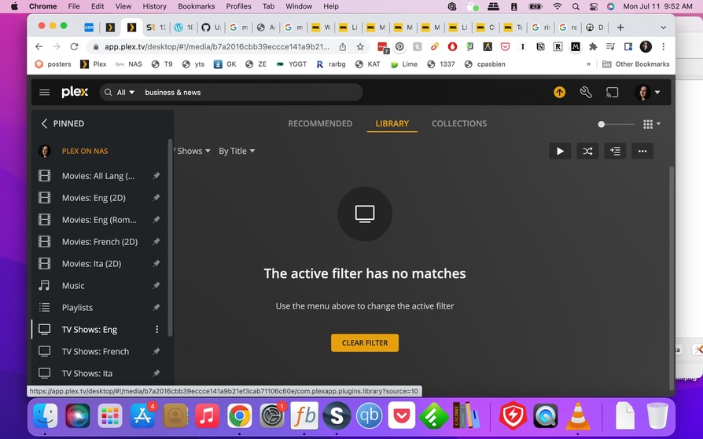This screenshot has width=703, height=439.
Task: Bookmark this page with star icon
Action: pyautogui.click(x=359, y=46)
